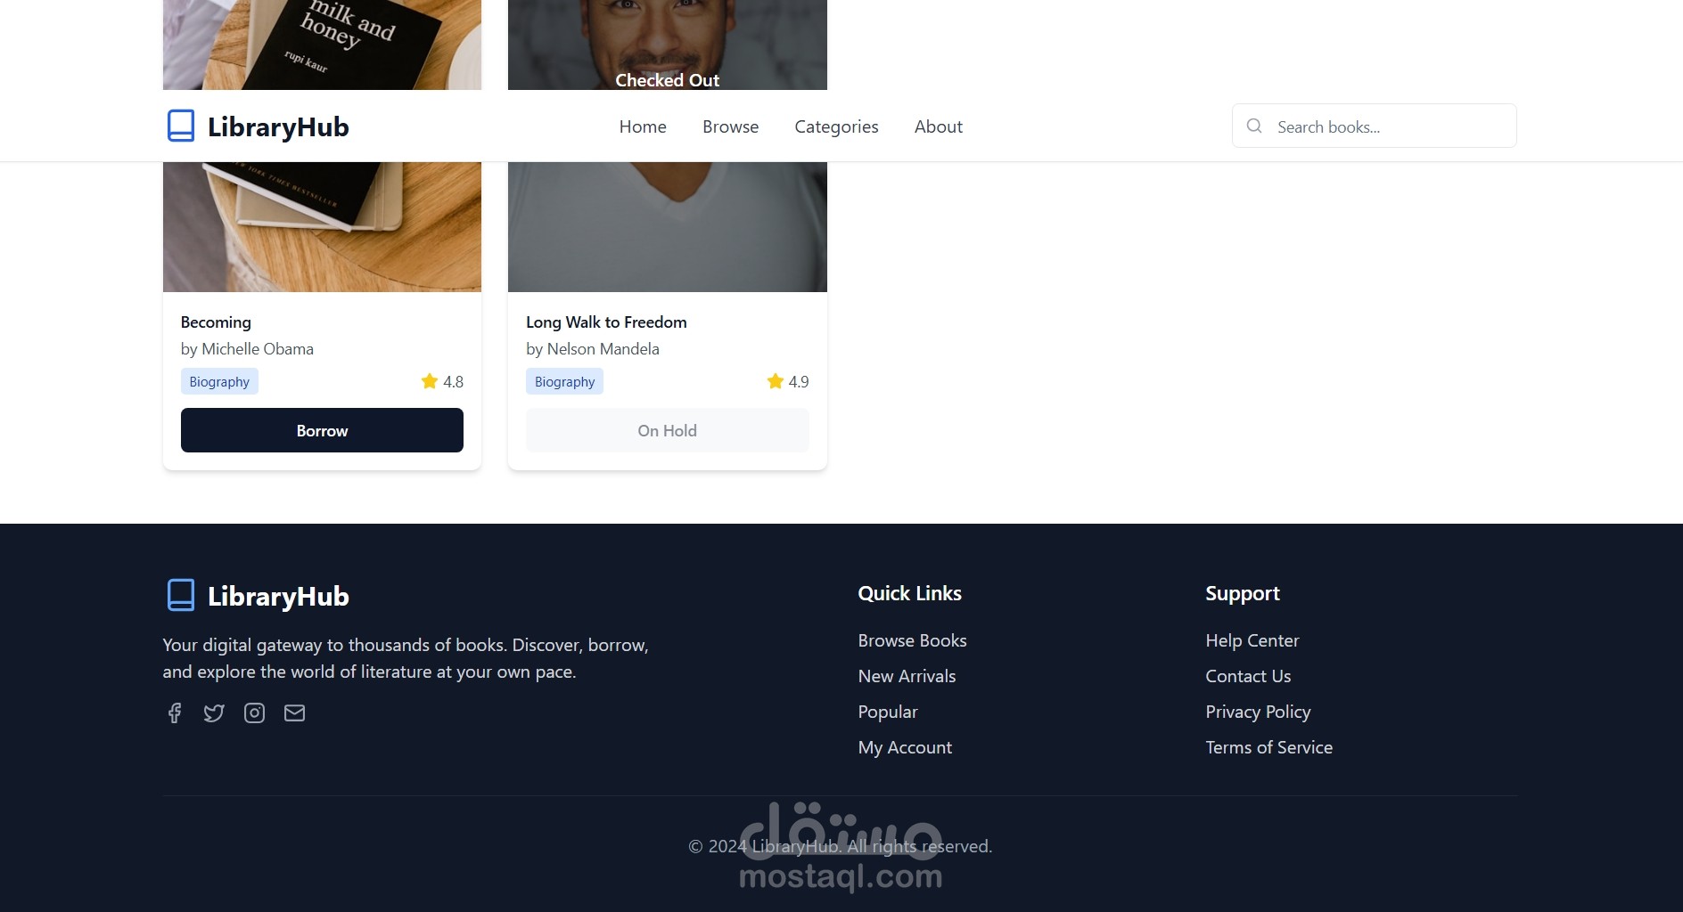Click the search magnifier icon
The width and height of the screenshot is (1683, 912).
tap(1254, 126)
